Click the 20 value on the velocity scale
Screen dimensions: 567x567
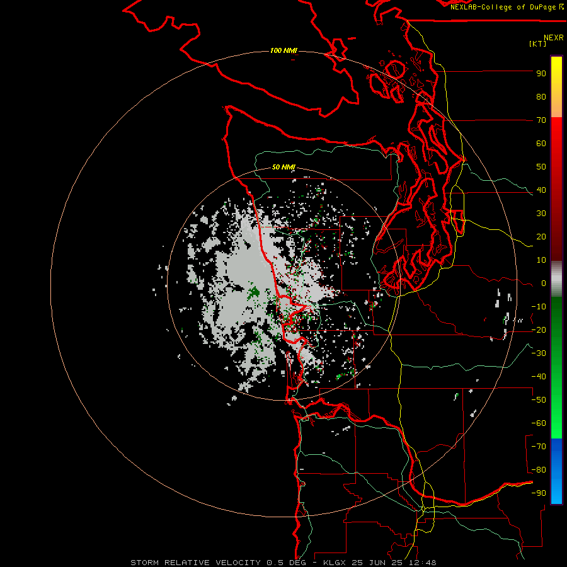(x=541, y=237)
